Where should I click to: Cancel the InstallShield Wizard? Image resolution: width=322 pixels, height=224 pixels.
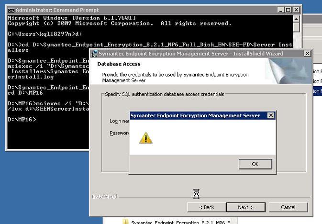pos(288,207)
